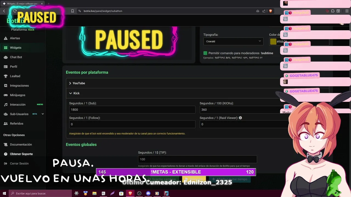Click the Segundos / 1 (Follow) field

[132, 124]
